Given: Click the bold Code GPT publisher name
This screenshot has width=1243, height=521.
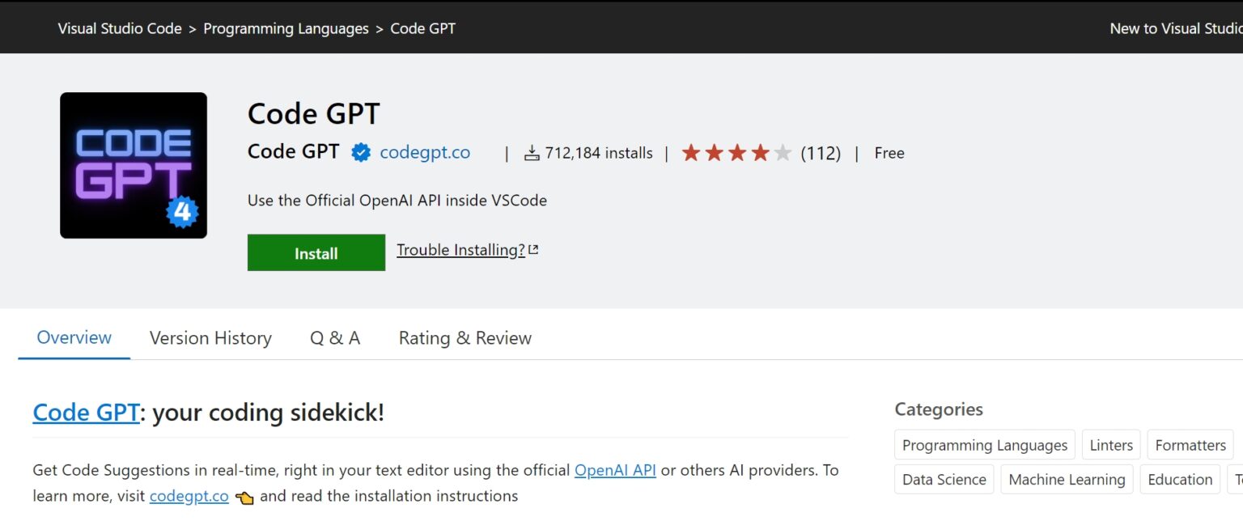Looking at the screenshot, I should (293, 152).
